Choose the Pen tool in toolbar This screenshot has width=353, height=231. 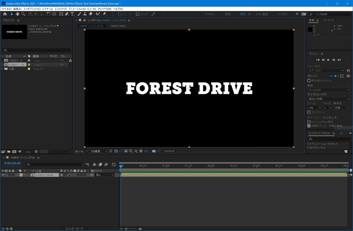[x=67, y=14]
